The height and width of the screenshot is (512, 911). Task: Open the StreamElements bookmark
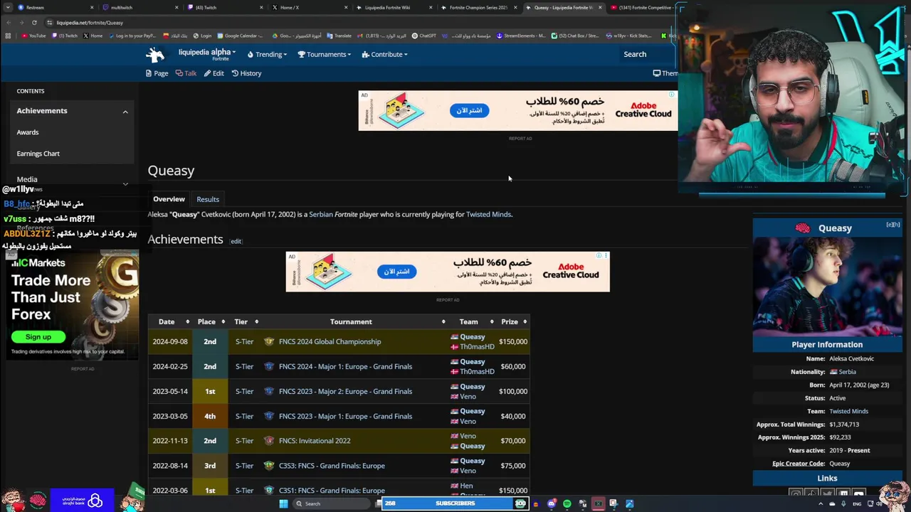(520, 36)
